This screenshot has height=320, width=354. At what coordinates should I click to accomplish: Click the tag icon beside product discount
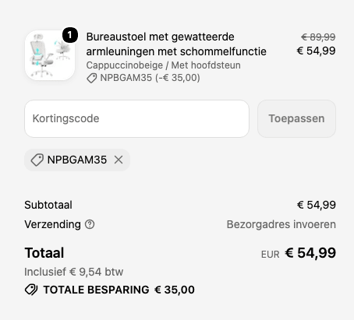(91, 78)
